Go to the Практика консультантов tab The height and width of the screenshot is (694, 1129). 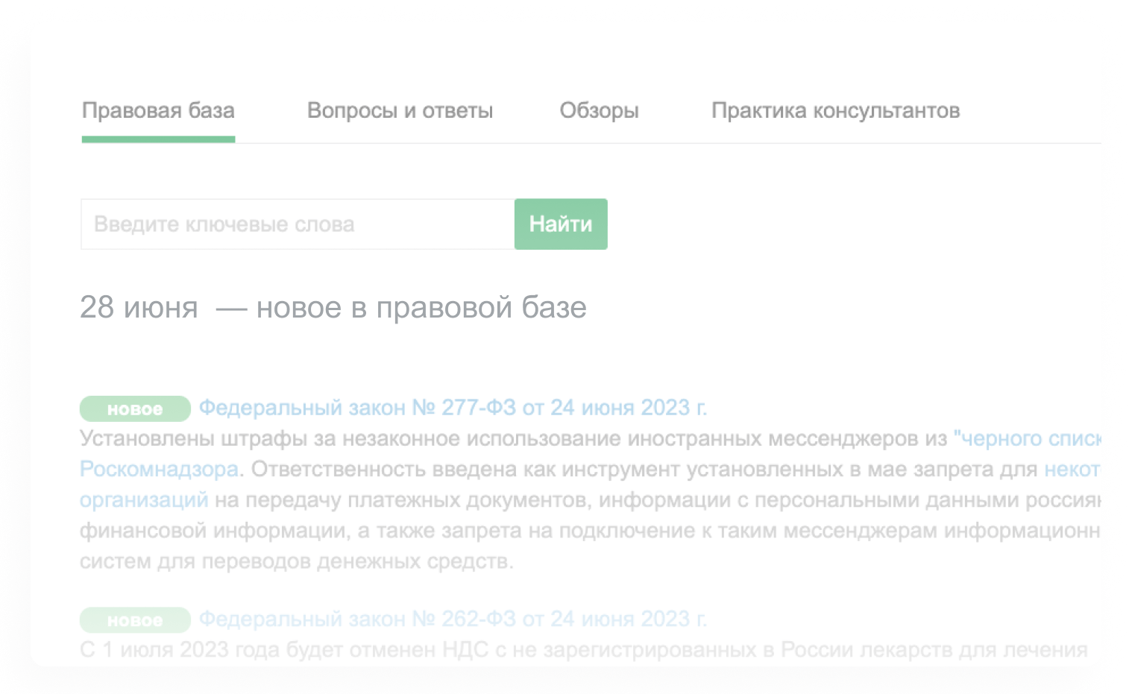[x=835, y=110]
